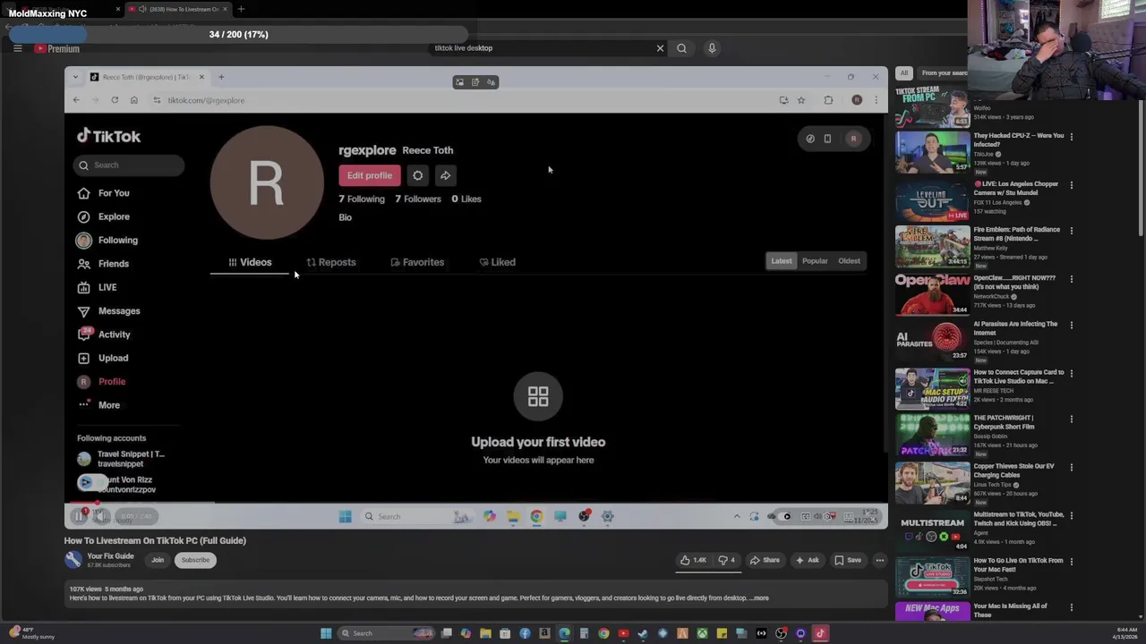Open menu for 'Copper Thieves Stole' video
The height and width of the screenshot is (644, 1146).
pos(1072,467)
